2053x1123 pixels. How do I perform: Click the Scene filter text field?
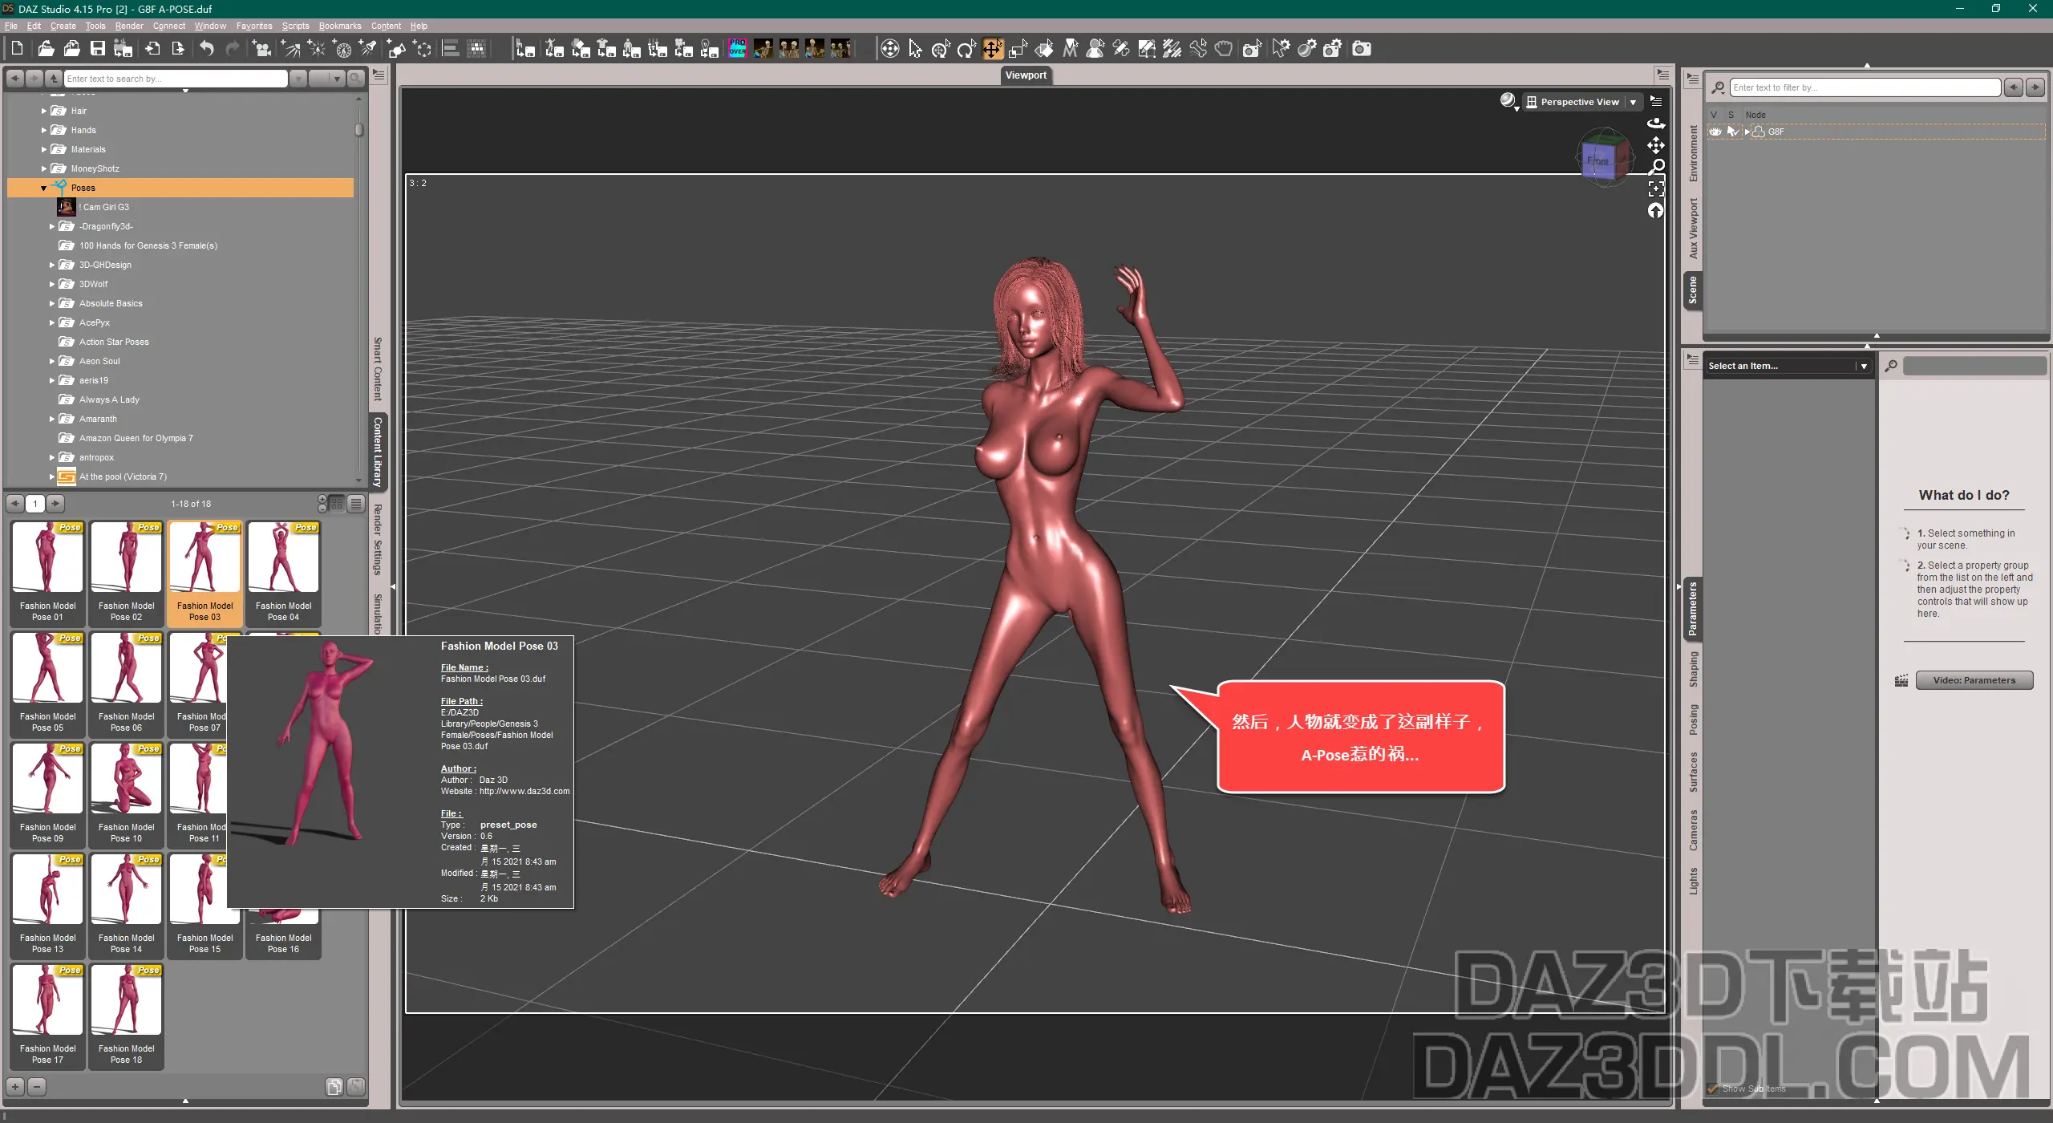pos(1865,87)
